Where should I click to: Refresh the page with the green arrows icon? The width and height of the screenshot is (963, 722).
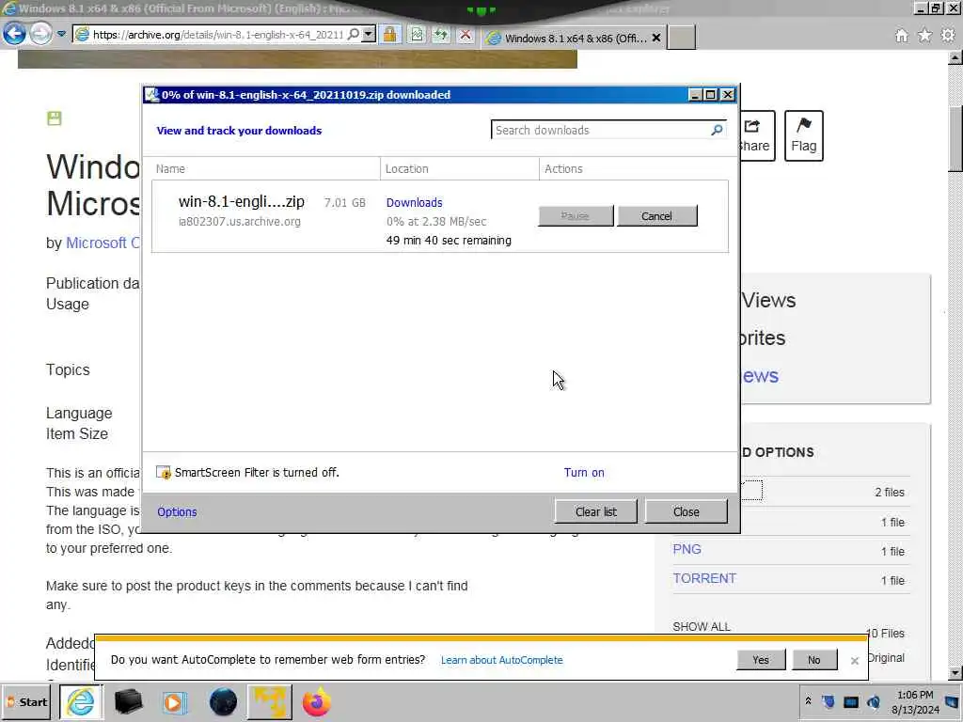point(441,35)
